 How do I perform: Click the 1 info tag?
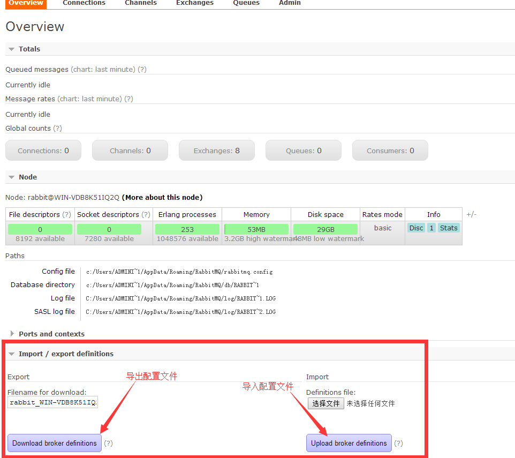pos(431,228)
